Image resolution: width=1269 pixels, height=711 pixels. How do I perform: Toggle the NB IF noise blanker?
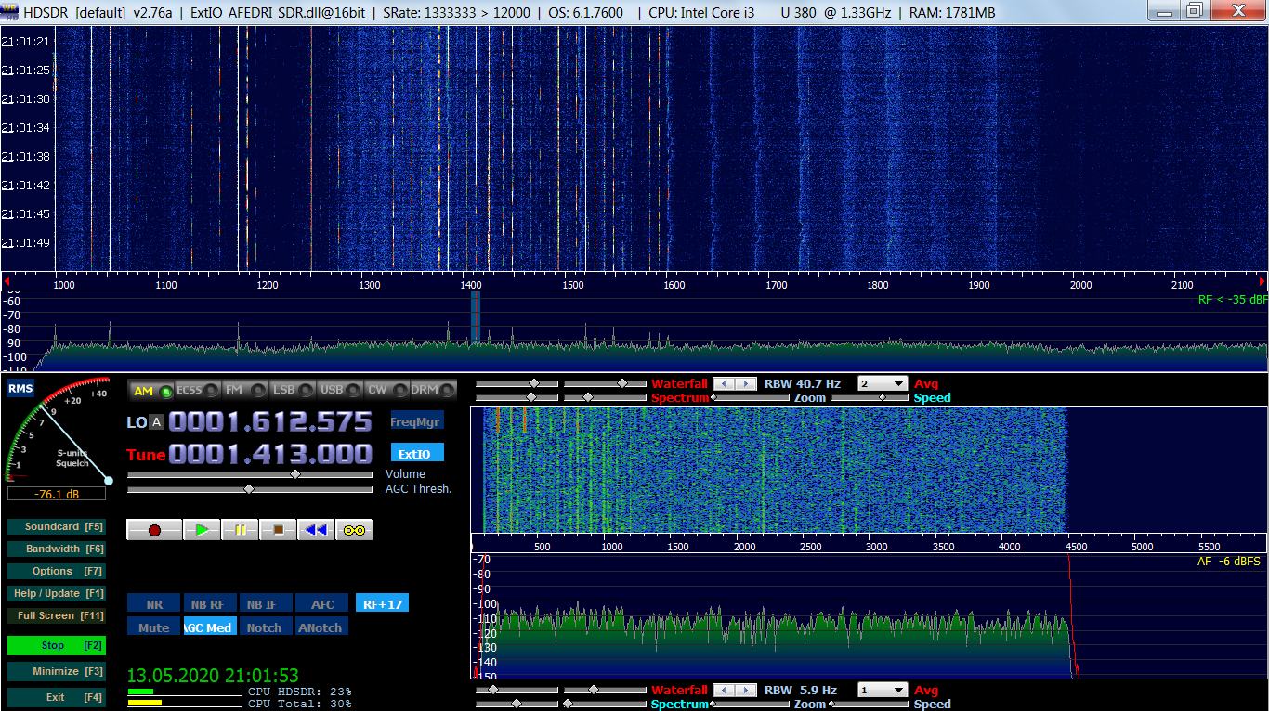coord(266,604)
